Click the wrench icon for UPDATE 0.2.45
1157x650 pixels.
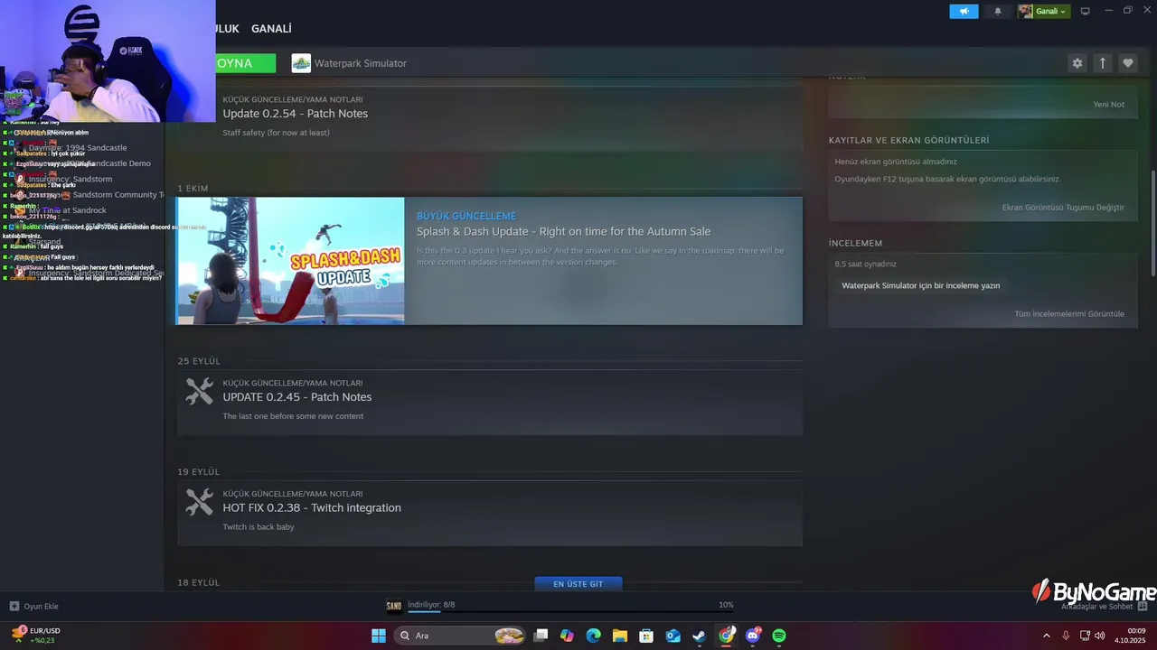pos(199,392)
